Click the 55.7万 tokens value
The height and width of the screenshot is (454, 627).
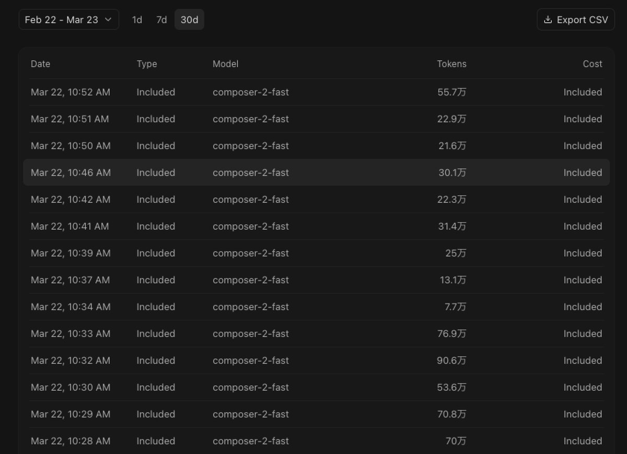click(x=452, y=92)
